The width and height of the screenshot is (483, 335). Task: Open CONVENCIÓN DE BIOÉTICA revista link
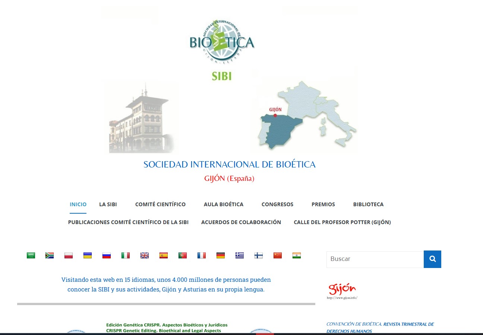[380, 327]
